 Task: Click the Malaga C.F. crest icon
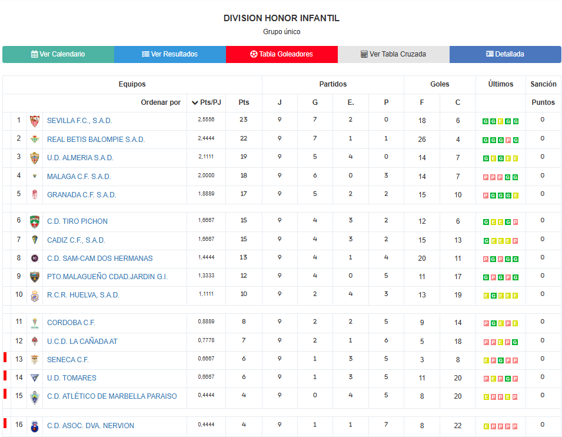tap(35, 176)
